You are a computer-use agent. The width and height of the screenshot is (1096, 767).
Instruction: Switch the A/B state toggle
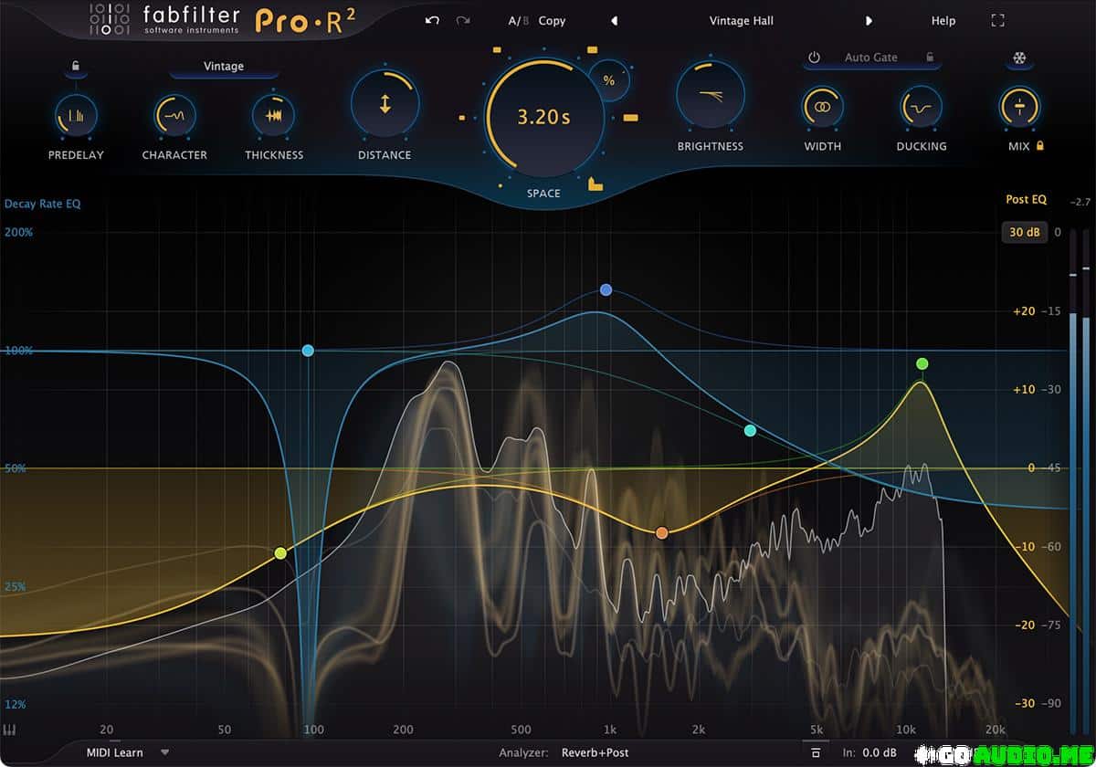518,20
